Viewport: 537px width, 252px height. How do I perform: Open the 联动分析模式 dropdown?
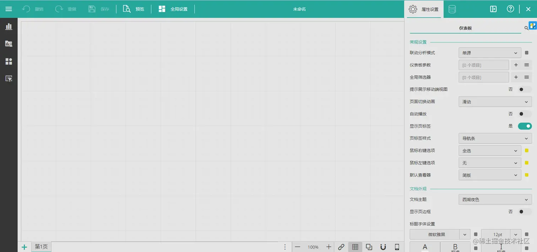point(490,53)
